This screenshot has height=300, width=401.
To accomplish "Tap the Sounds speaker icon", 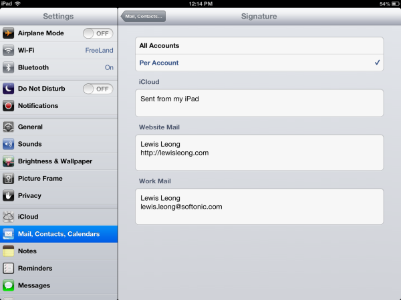I will 9,144.
